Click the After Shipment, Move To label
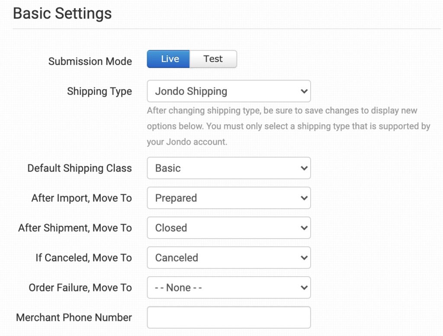 point(75,228)
